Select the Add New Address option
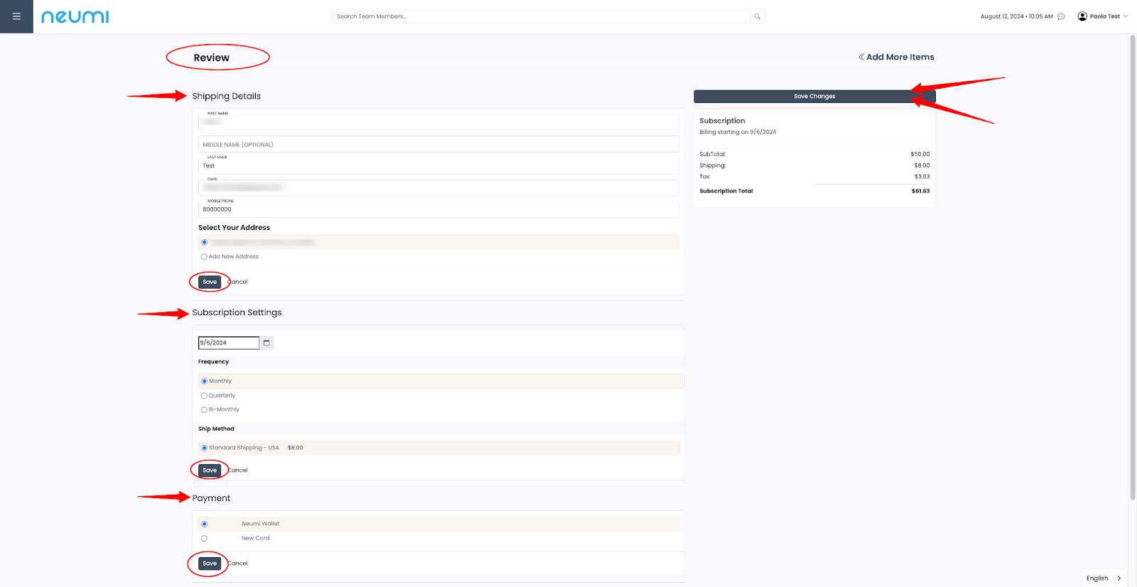This screenshot has width=1137, height=587. 204,257
